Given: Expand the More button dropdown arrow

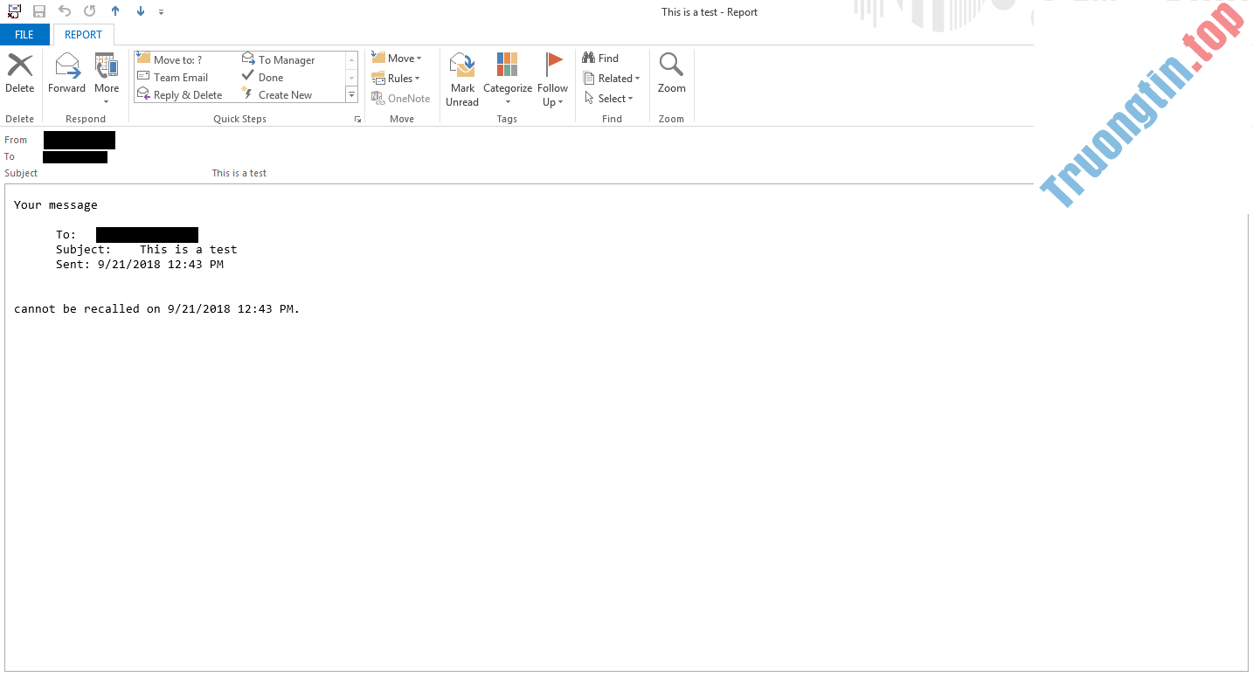Looking at the screenshot, I should (x=106, y=100).
